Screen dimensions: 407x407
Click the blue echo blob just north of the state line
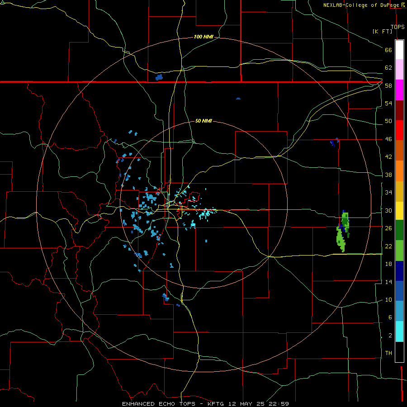click(x=159, y=77)
